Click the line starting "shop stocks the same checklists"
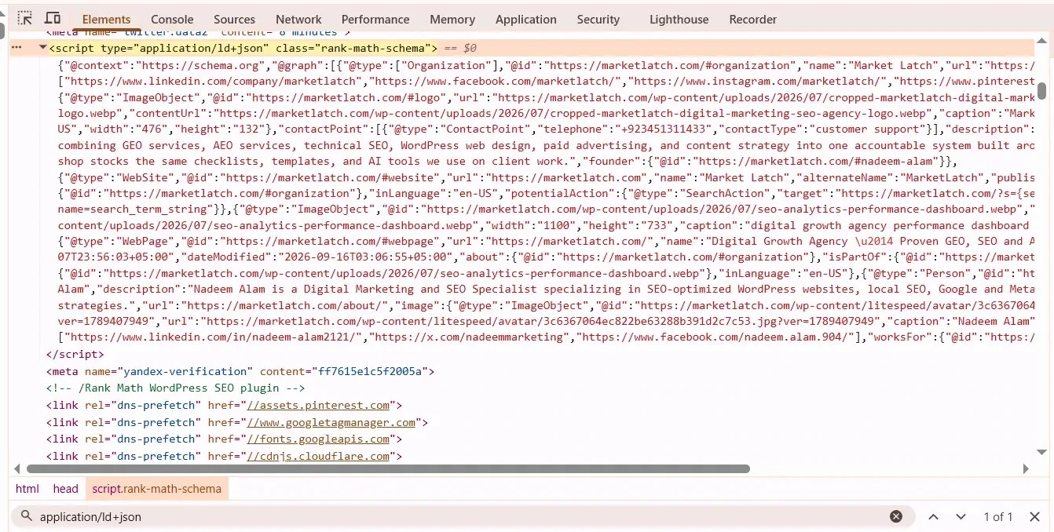Viewport: 1054px width, 532px height. [508, 161]
